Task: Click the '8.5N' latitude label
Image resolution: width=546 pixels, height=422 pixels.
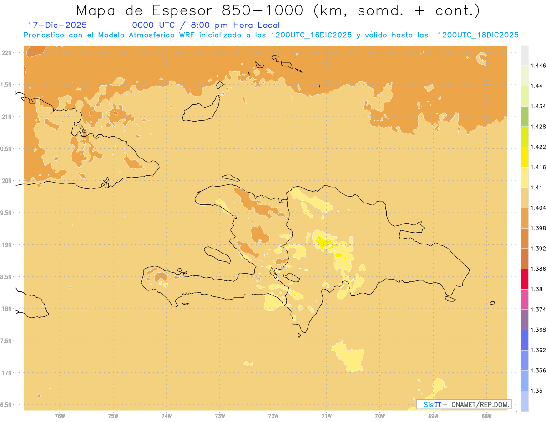Action: (6, 277)
